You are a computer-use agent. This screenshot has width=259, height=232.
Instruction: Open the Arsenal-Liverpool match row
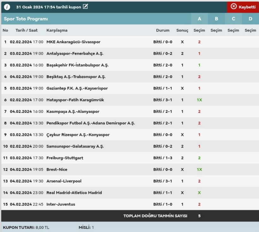[64, 181]
